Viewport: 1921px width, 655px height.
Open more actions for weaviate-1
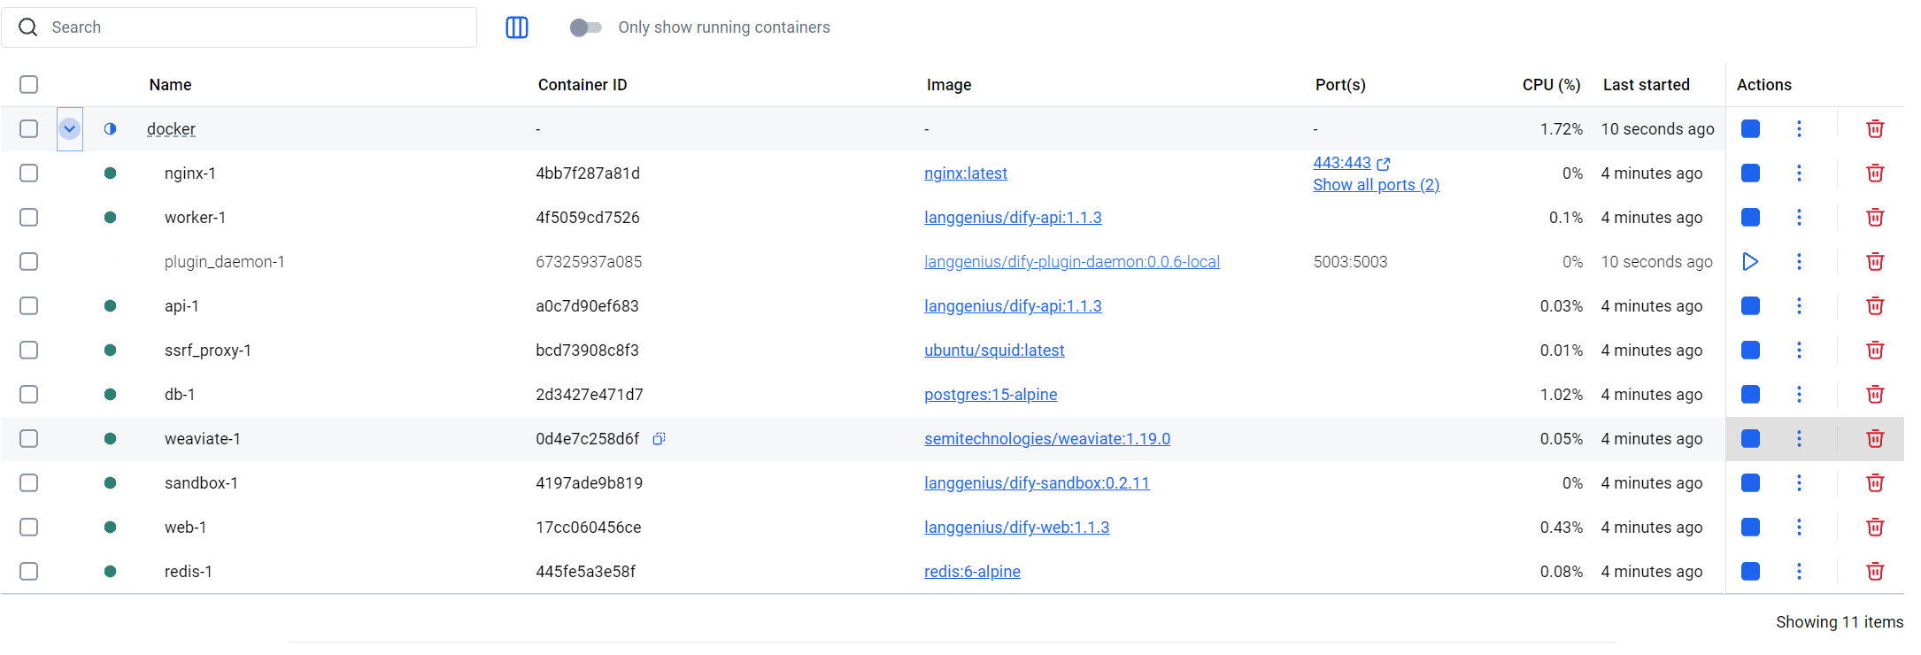1799,439
